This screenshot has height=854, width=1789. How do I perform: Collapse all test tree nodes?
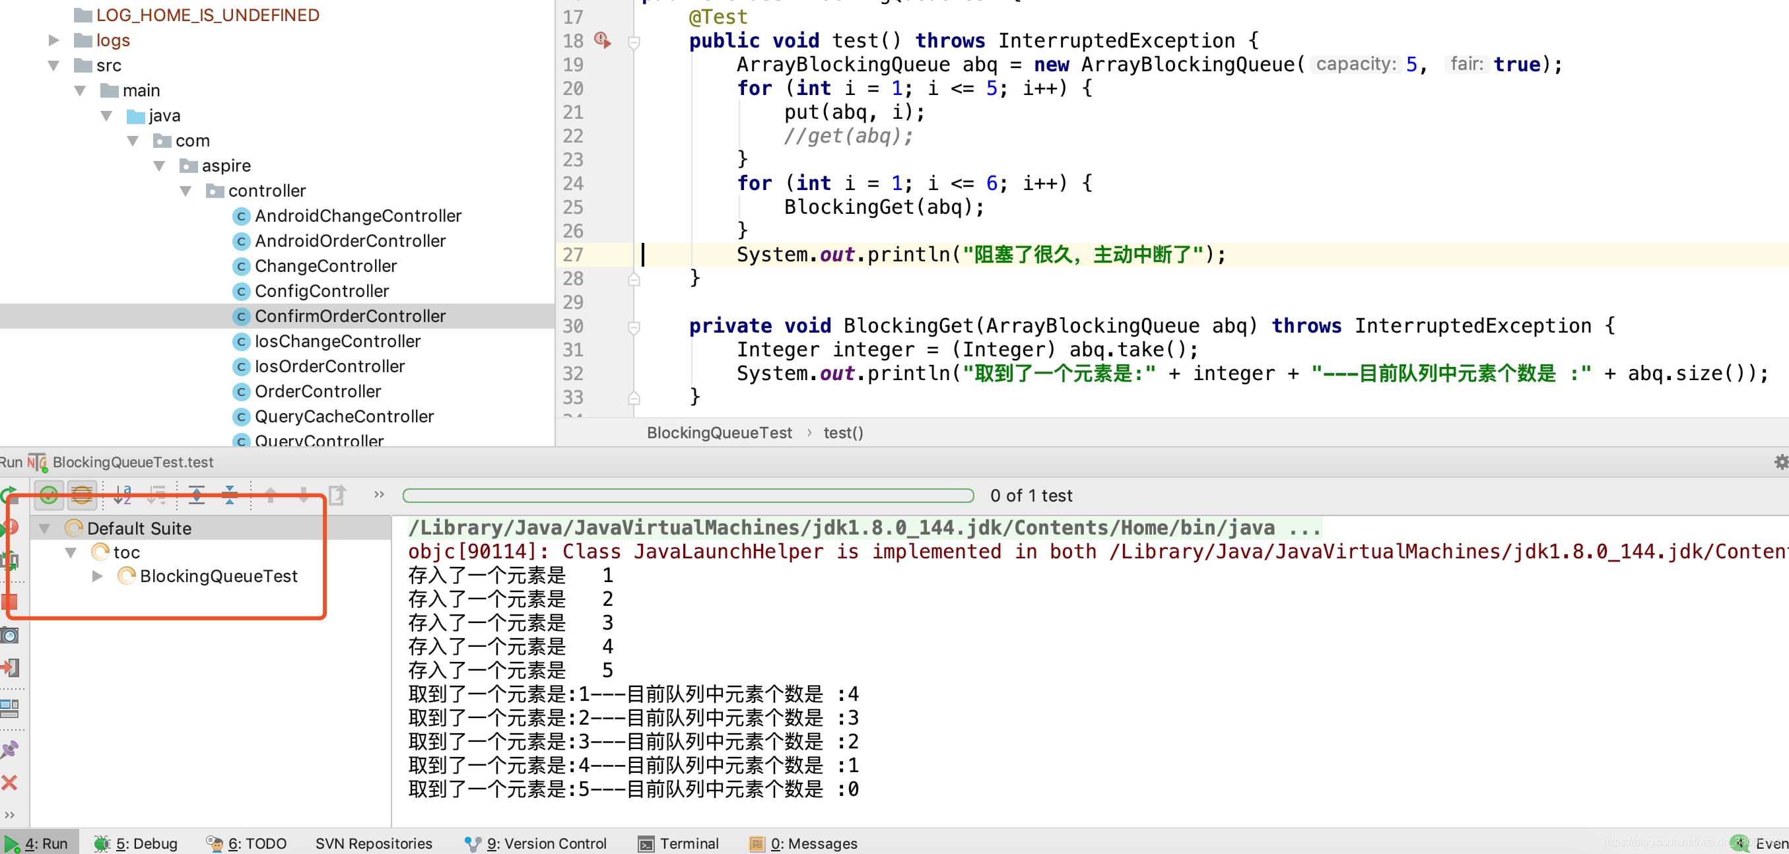tap(229, 495)
